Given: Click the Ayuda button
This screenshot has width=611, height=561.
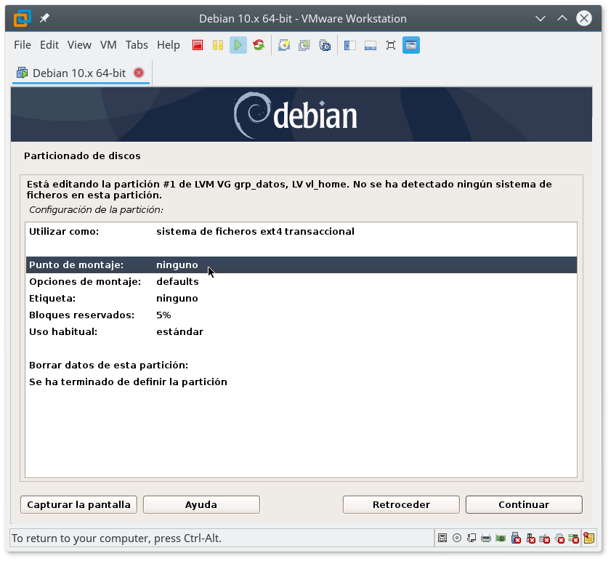Looking at the screenshot, I should (201, 505).
